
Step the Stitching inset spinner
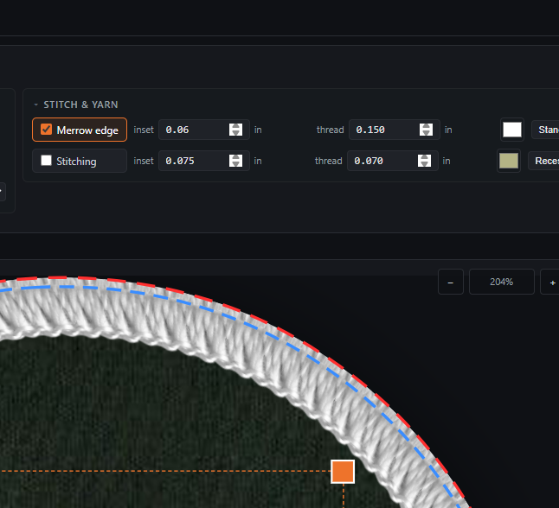(235, 161)
